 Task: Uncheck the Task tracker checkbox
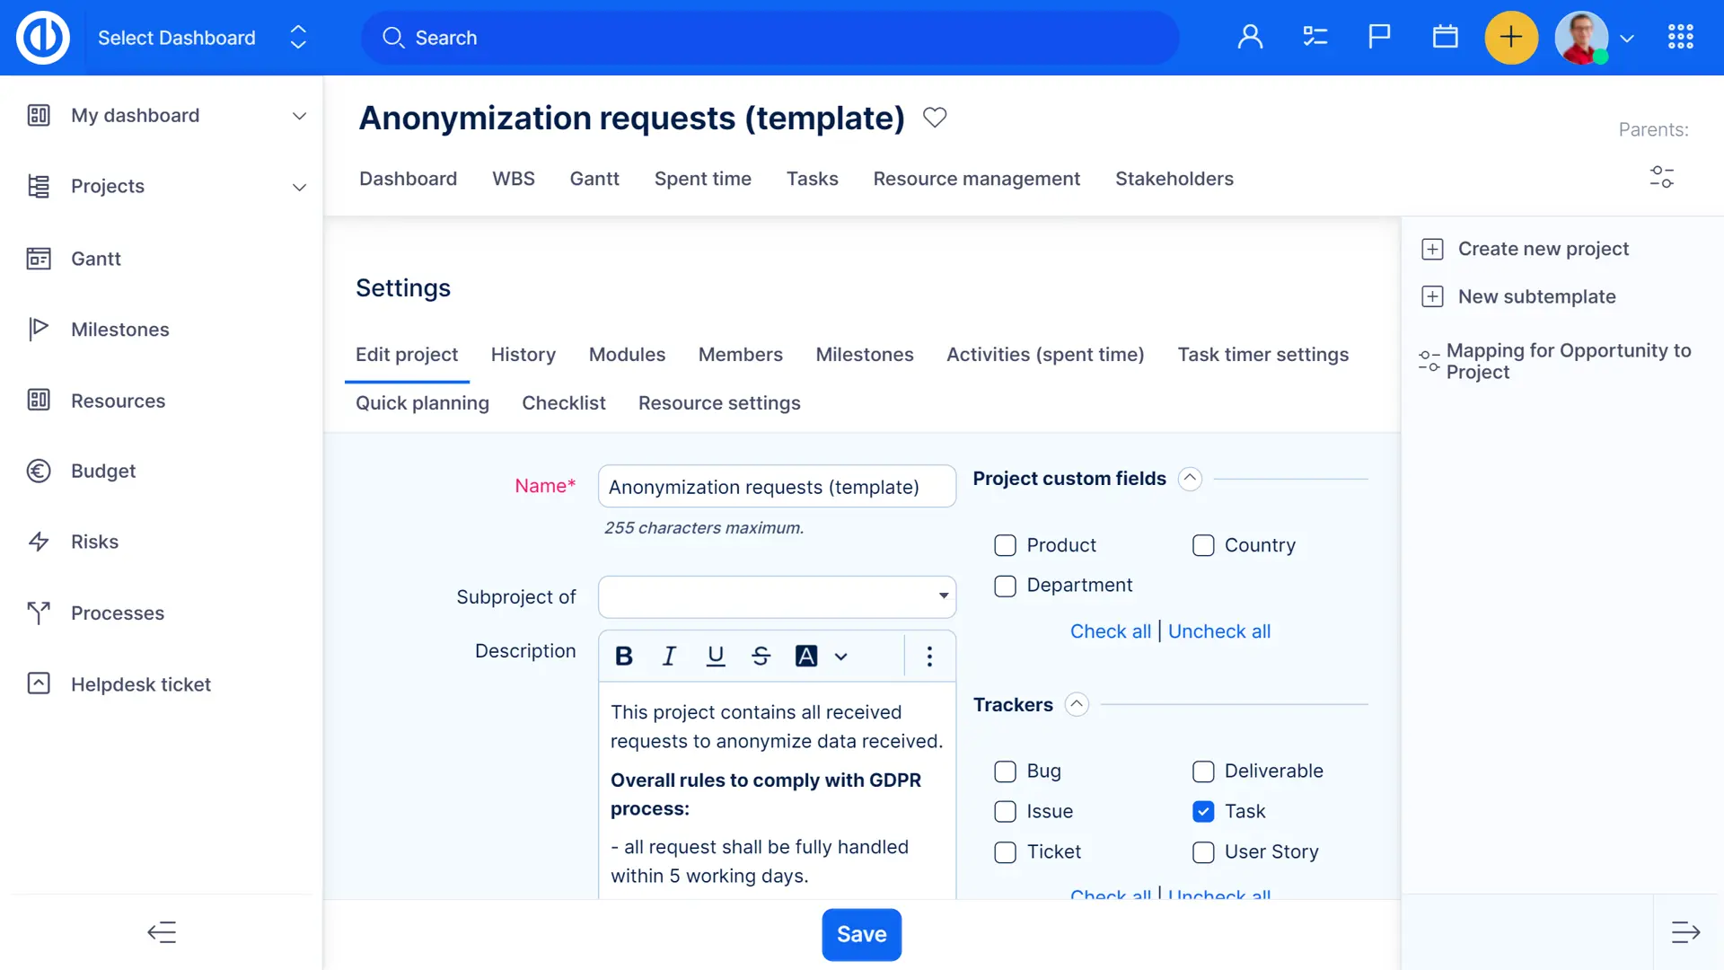tap(1203, 811)
